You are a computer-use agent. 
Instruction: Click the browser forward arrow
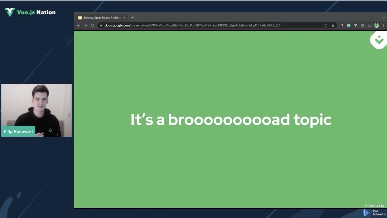coord(86,25)
